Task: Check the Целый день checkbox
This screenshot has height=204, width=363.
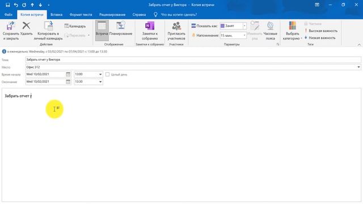Action: pyautogui.click(x=107, y=74)
